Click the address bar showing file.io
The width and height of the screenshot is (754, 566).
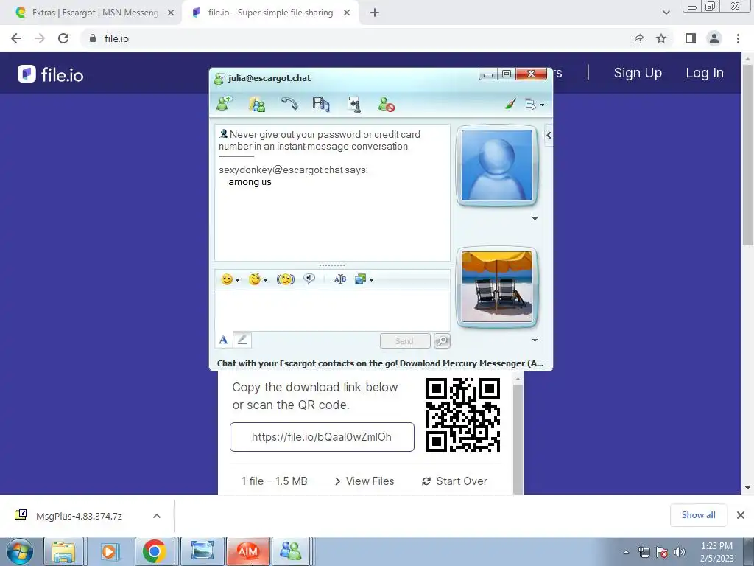(x=356, y=38)
